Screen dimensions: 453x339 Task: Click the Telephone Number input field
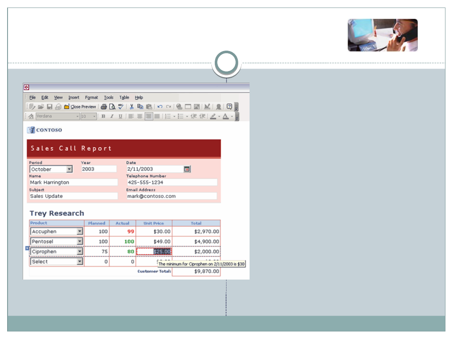[x=172, y=182]
